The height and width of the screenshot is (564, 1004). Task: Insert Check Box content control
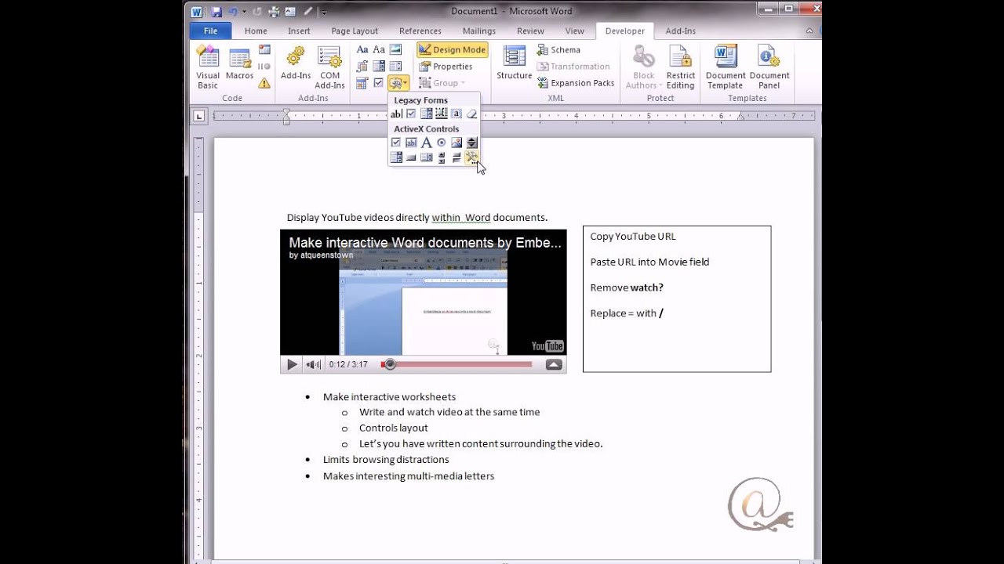(x=379, y=83)
